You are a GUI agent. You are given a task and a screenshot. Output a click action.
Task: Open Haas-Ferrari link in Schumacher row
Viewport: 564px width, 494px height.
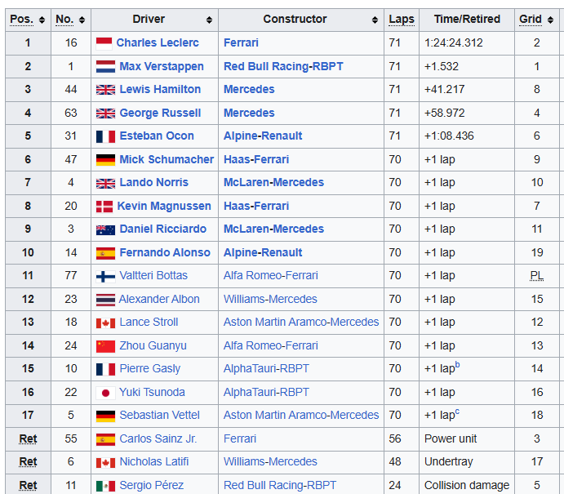click(256, 159)
